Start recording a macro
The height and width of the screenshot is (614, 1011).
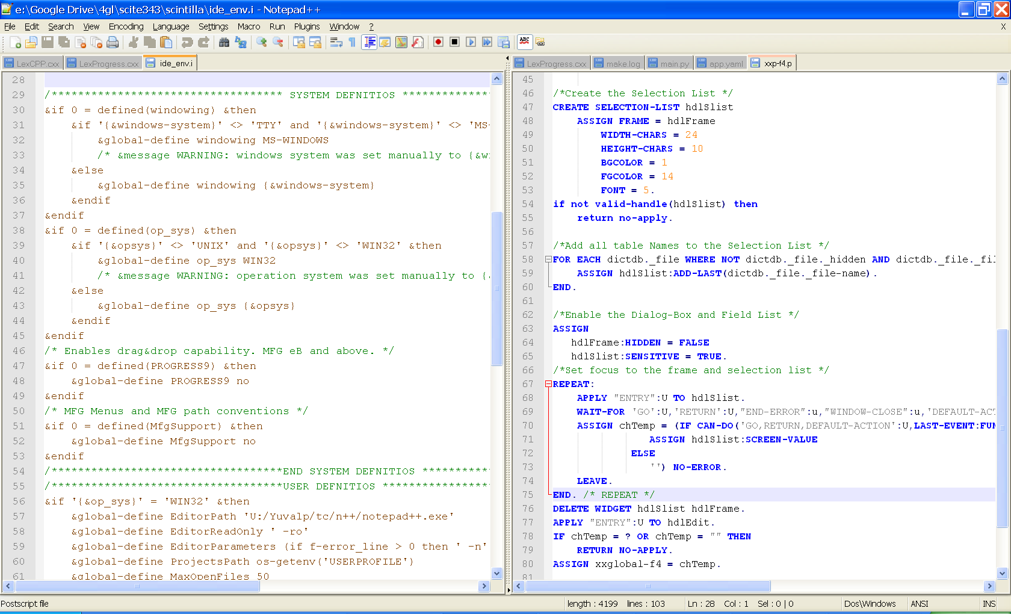(x=439, y=42)
